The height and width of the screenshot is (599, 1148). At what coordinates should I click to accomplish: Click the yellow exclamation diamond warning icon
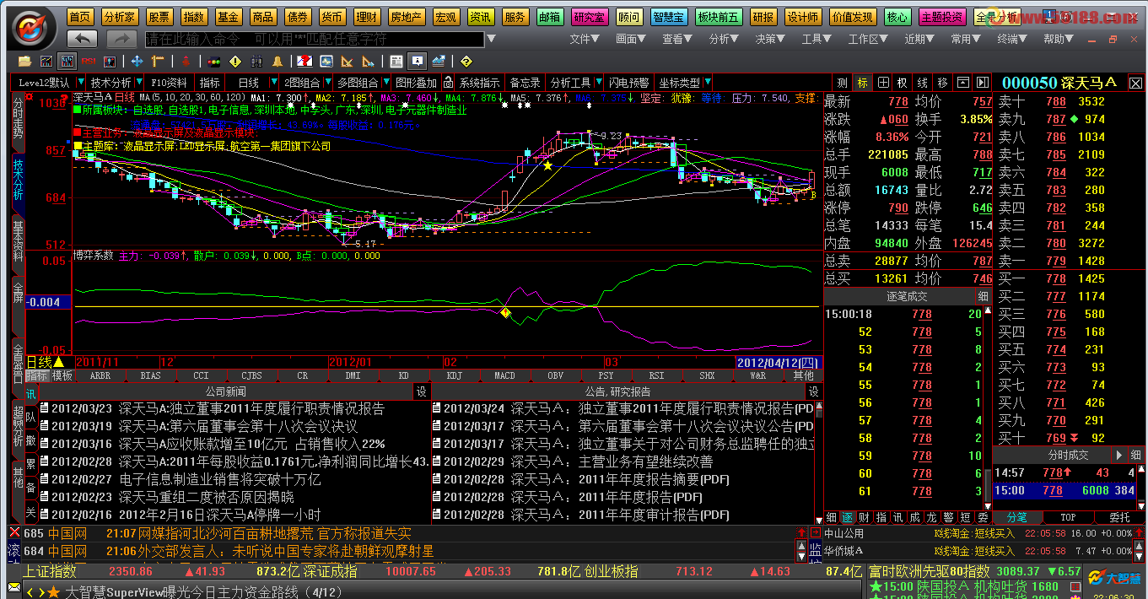pos(234,62)
